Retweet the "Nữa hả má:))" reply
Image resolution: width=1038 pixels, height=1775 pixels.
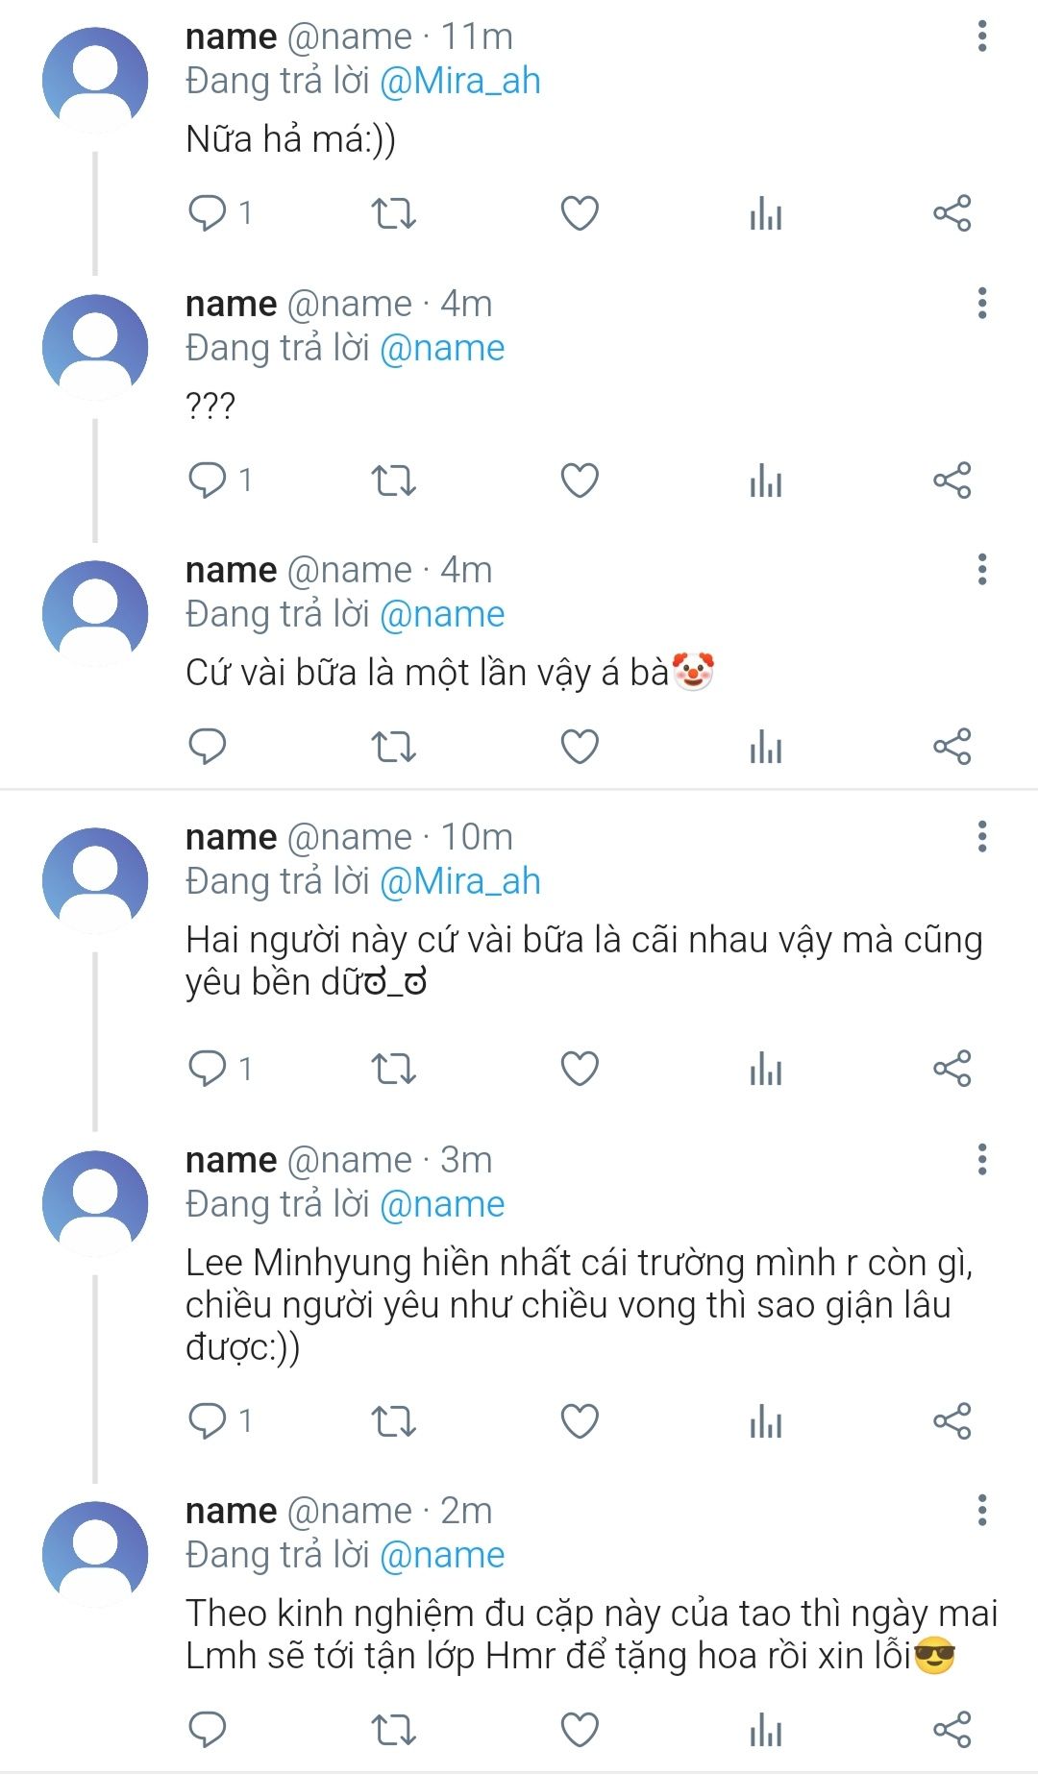coord(393,213)
